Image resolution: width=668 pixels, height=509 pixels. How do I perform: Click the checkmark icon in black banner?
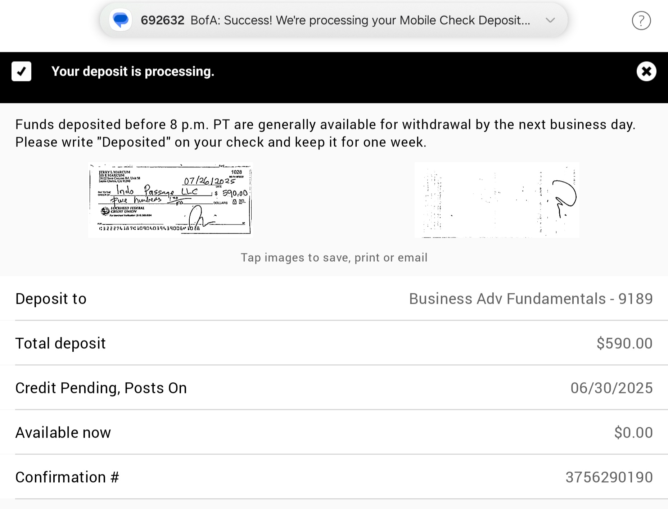tap(22, 71)
